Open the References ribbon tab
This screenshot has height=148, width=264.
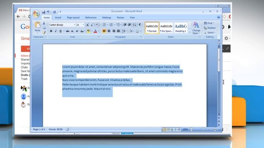coord(91,17)
